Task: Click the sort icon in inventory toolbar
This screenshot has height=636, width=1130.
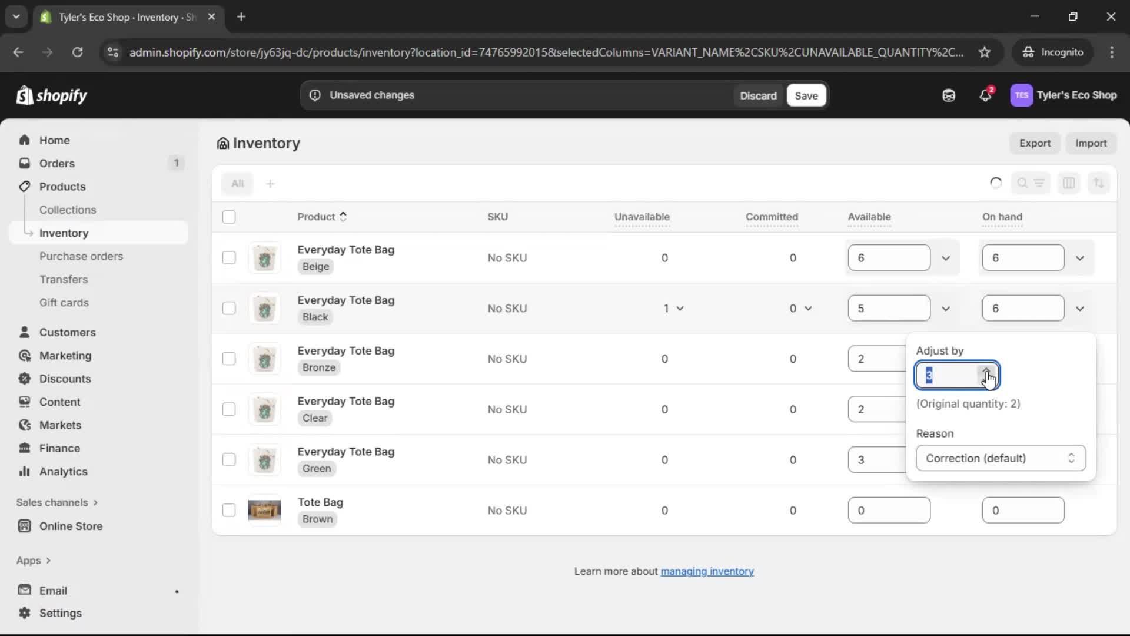Action: [1099, 183]
